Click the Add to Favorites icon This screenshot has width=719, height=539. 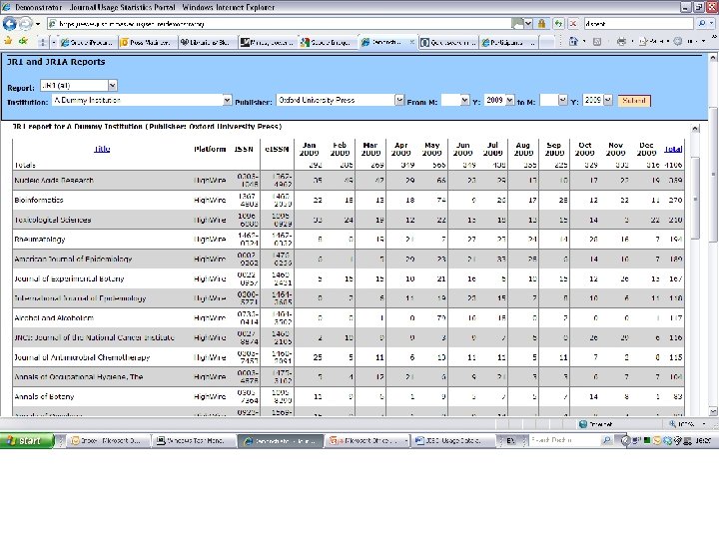tap(22, 42)
